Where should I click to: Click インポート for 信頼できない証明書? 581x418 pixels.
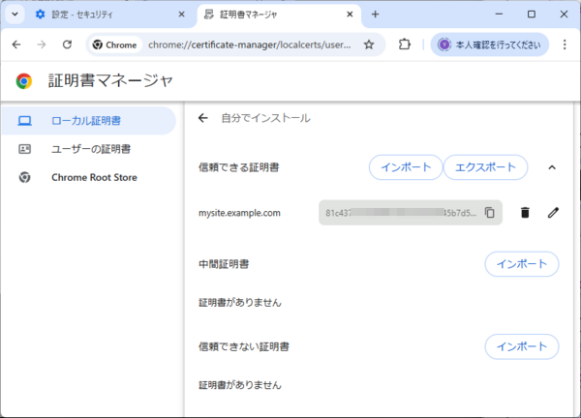522,346
